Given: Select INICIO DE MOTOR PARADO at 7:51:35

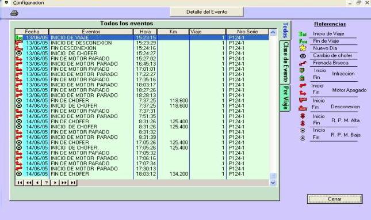Looking at the screenshot, I should pos(142,116).
